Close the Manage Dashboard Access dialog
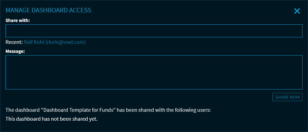This screenshot has width=308, height=132. pyautogui.click(x=297, y=11)
